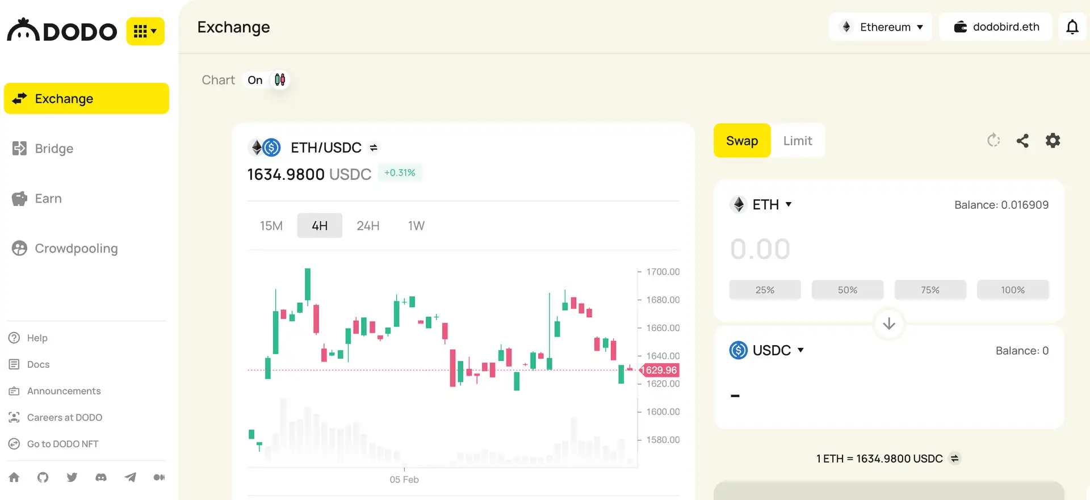Open the Ethereum network dropdown
This screenshot has height=500, width=1090.
coord(881,27)
